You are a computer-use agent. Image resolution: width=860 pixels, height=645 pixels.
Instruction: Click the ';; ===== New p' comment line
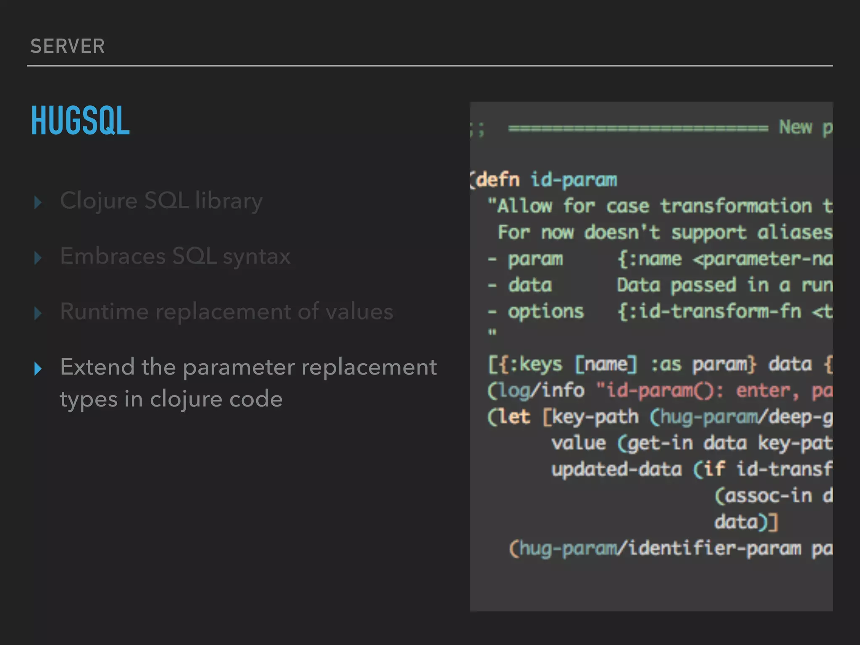click(x=651, y=128)
